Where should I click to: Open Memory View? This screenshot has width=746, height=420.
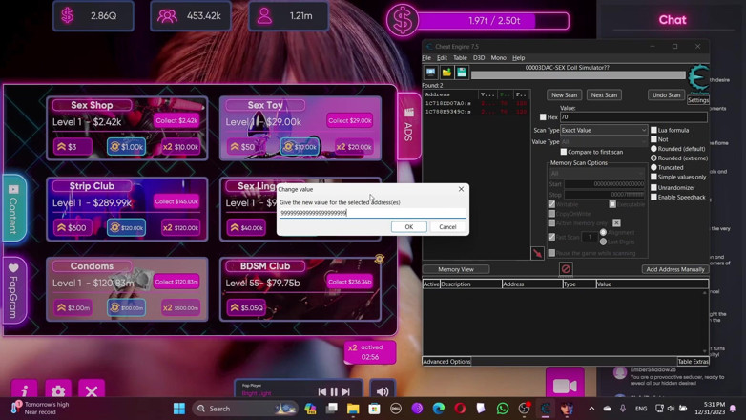[x=456, y=269]
